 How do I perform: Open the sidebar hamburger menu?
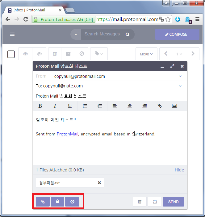pyautogui.click(x=12, y=34)
